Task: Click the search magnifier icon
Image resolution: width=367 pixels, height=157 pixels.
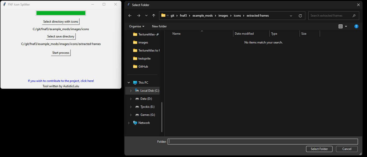Action: pyautogui.click(x=354, y=16)
